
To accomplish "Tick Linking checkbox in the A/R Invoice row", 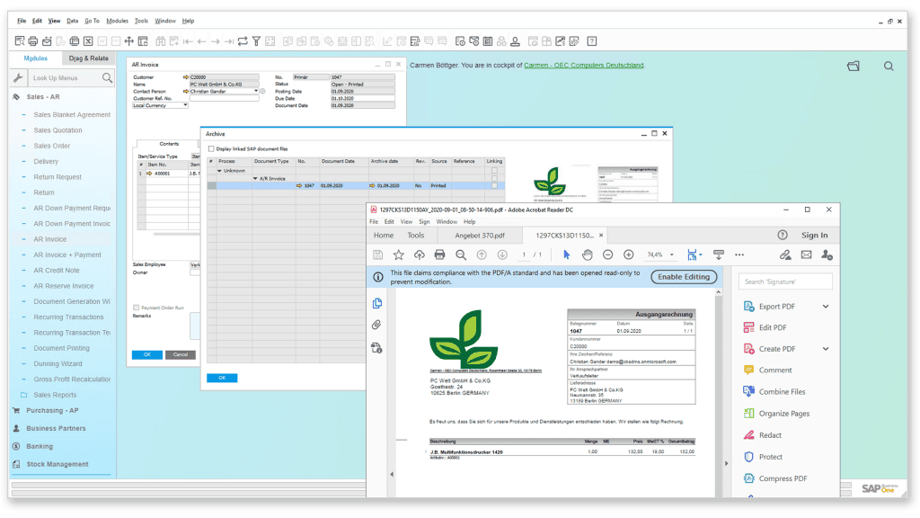I will (494, 178).
